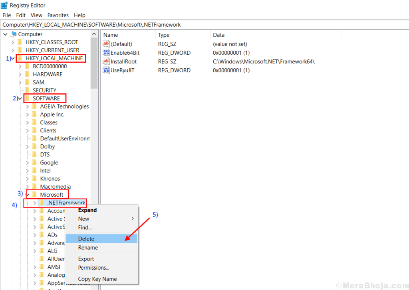Select the Computer root tree item

click(30, 34)
